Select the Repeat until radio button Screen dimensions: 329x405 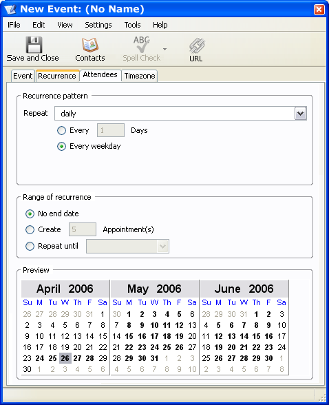point(30,246)
